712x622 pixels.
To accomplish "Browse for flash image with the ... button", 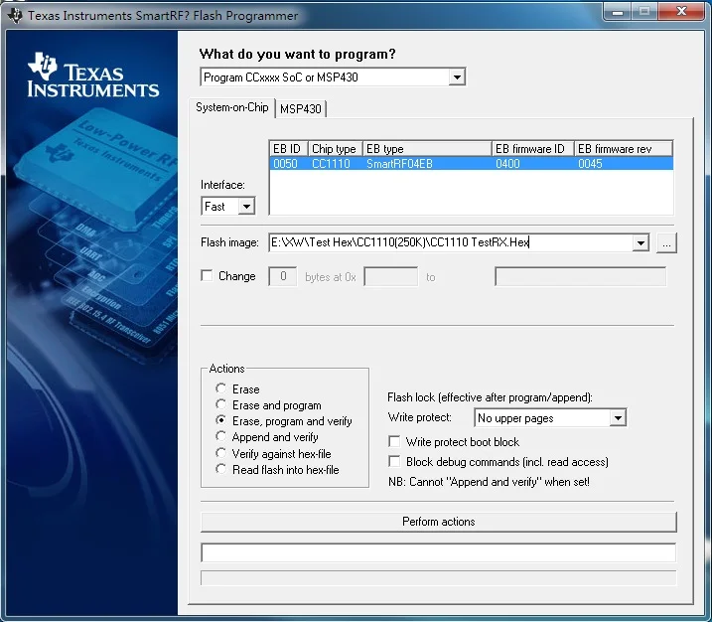I will tap(666, 243).
